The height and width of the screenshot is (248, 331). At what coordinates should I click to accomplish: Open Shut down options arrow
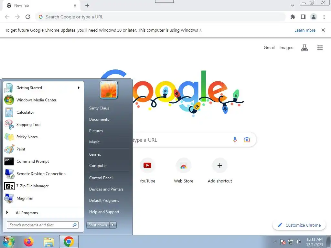113,225
